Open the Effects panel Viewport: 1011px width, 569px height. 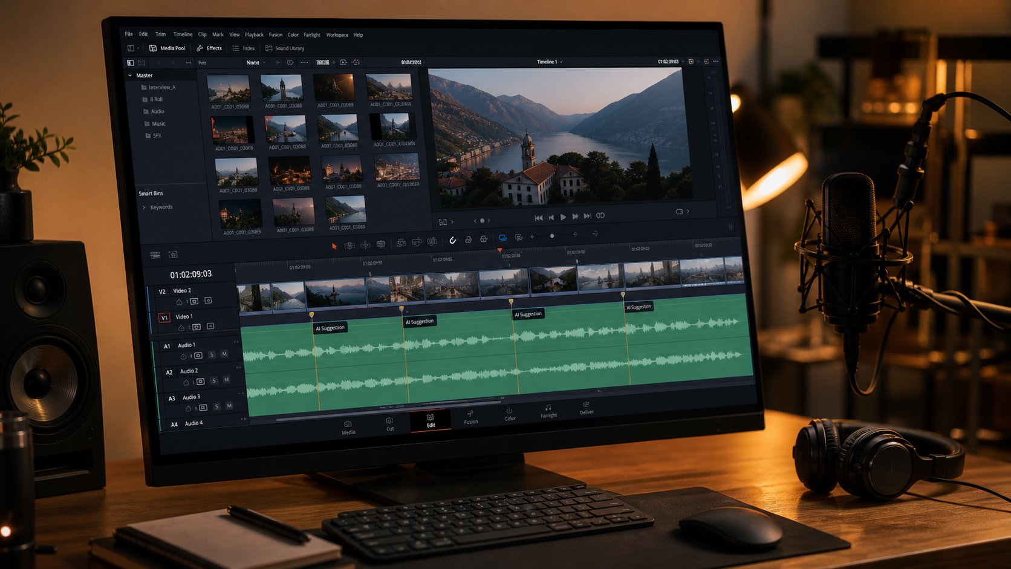209,48
